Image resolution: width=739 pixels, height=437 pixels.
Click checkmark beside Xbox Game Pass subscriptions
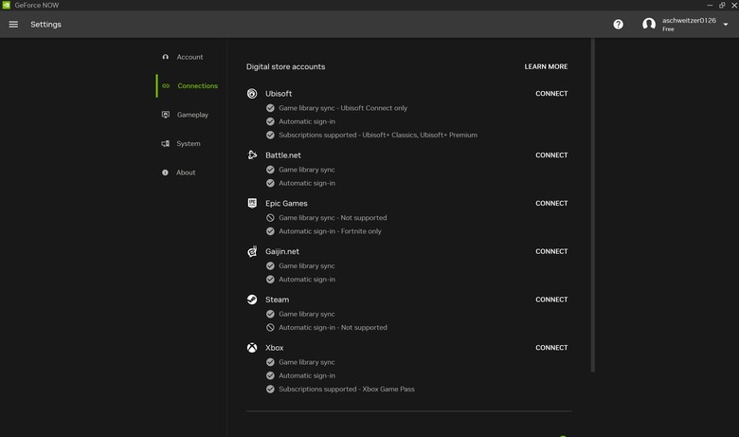coord(270,389)
